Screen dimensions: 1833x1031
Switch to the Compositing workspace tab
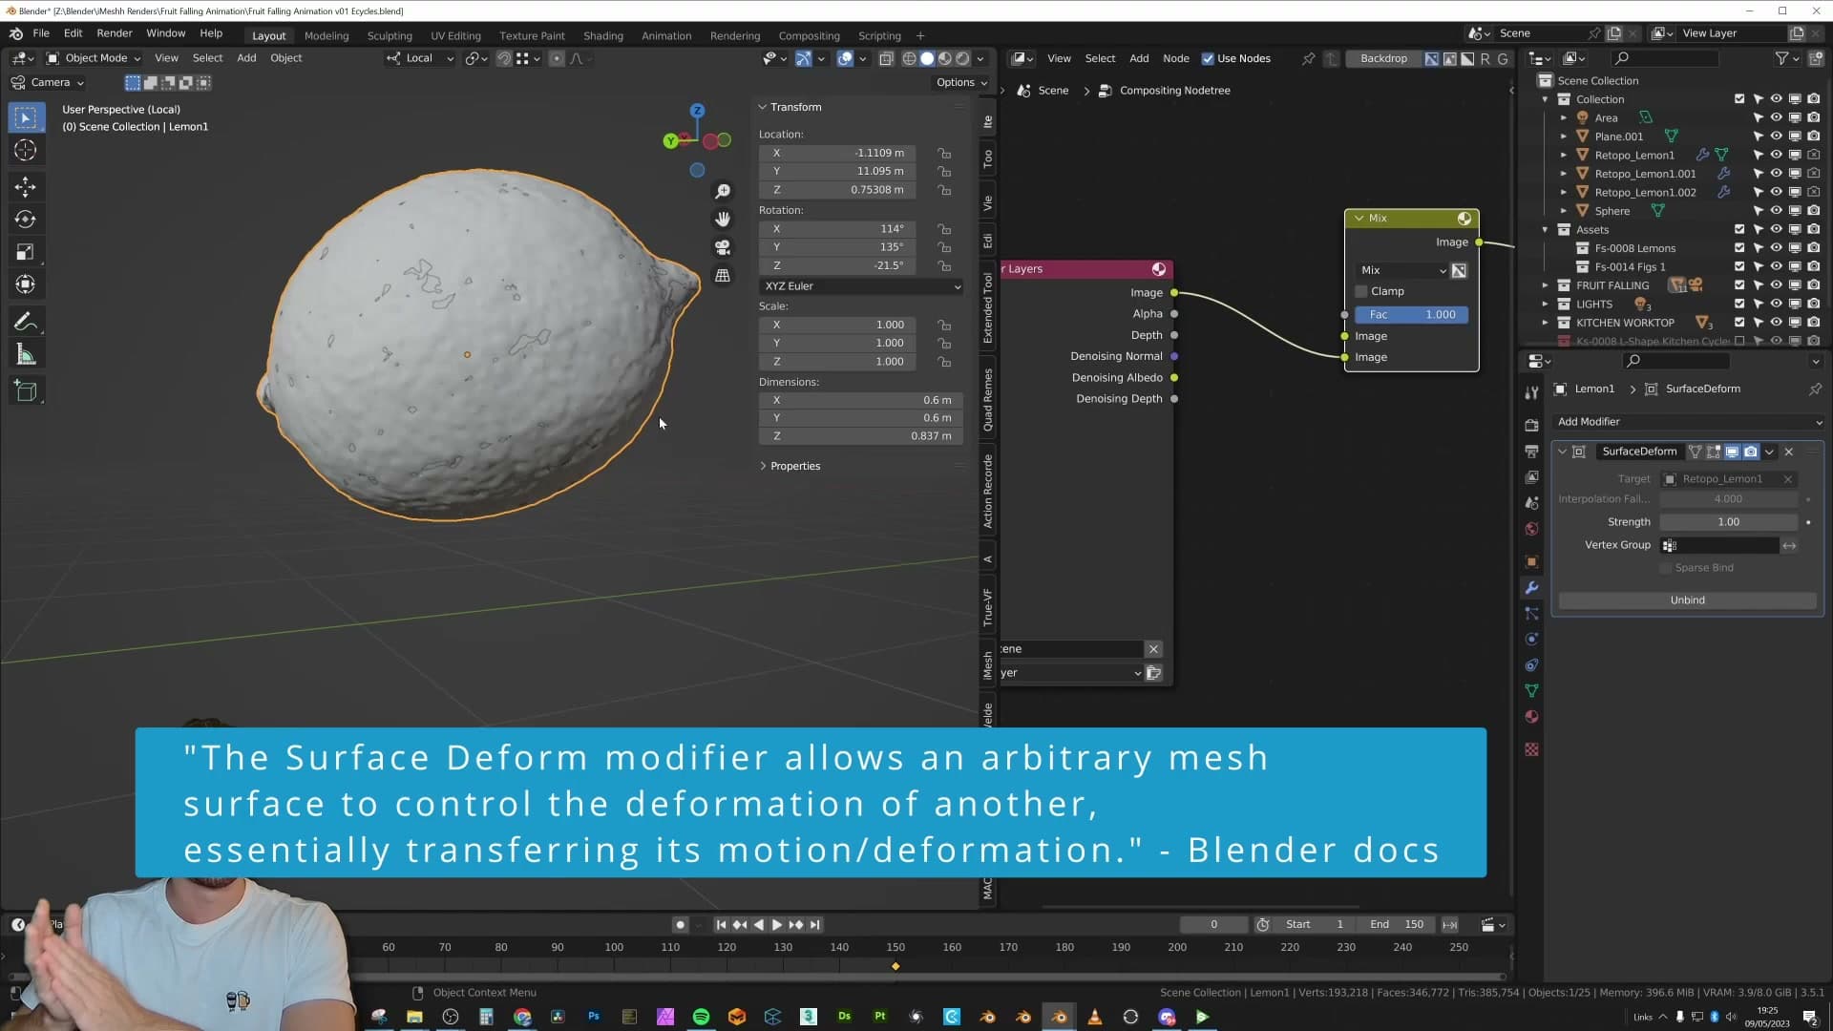coord(809,35)
